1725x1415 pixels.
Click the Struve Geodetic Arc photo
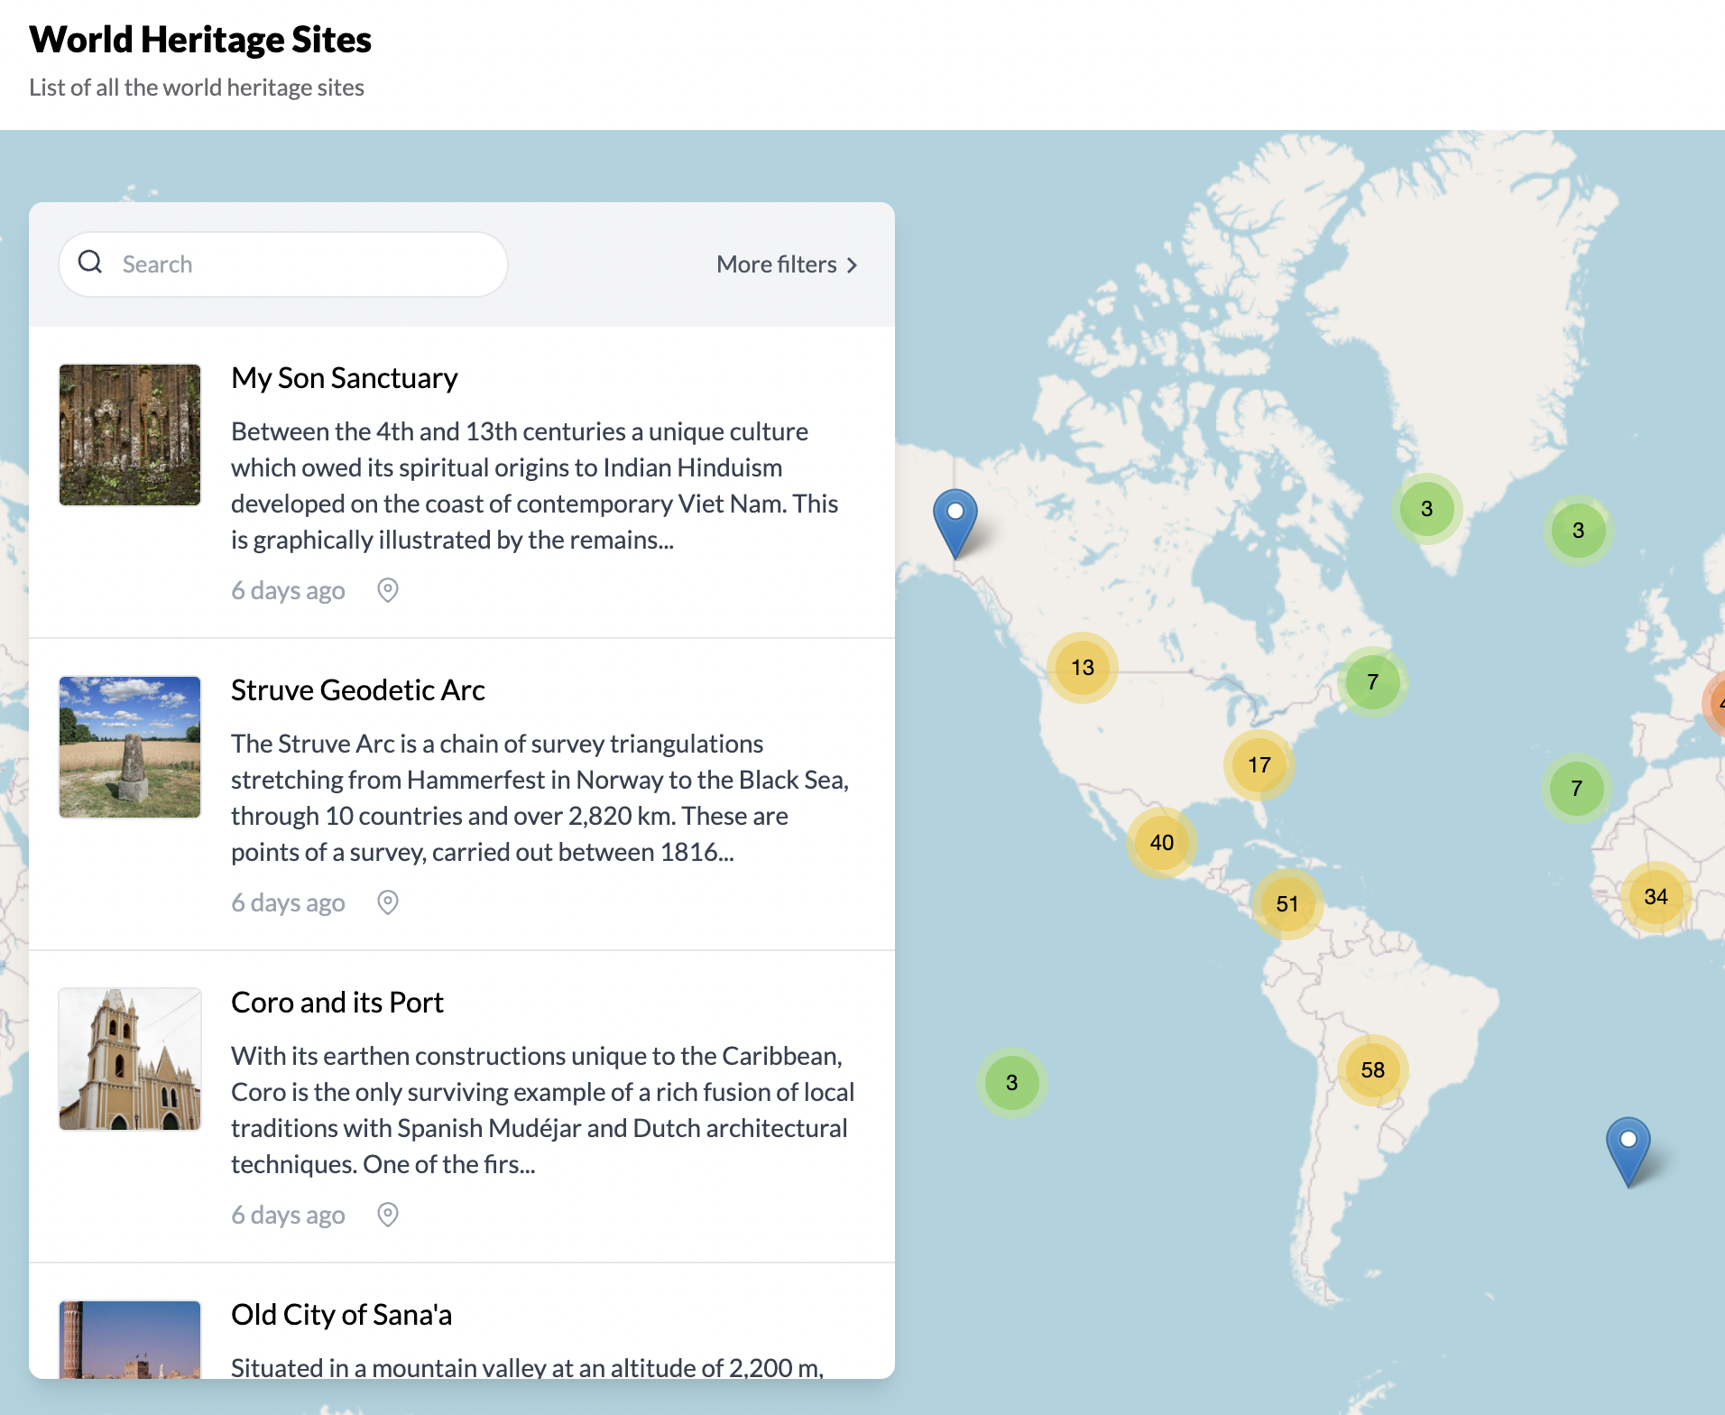129,747
